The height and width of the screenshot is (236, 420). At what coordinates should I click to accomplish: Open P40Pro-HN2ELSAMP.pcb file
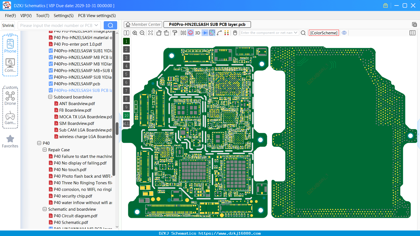pos(77,84)
